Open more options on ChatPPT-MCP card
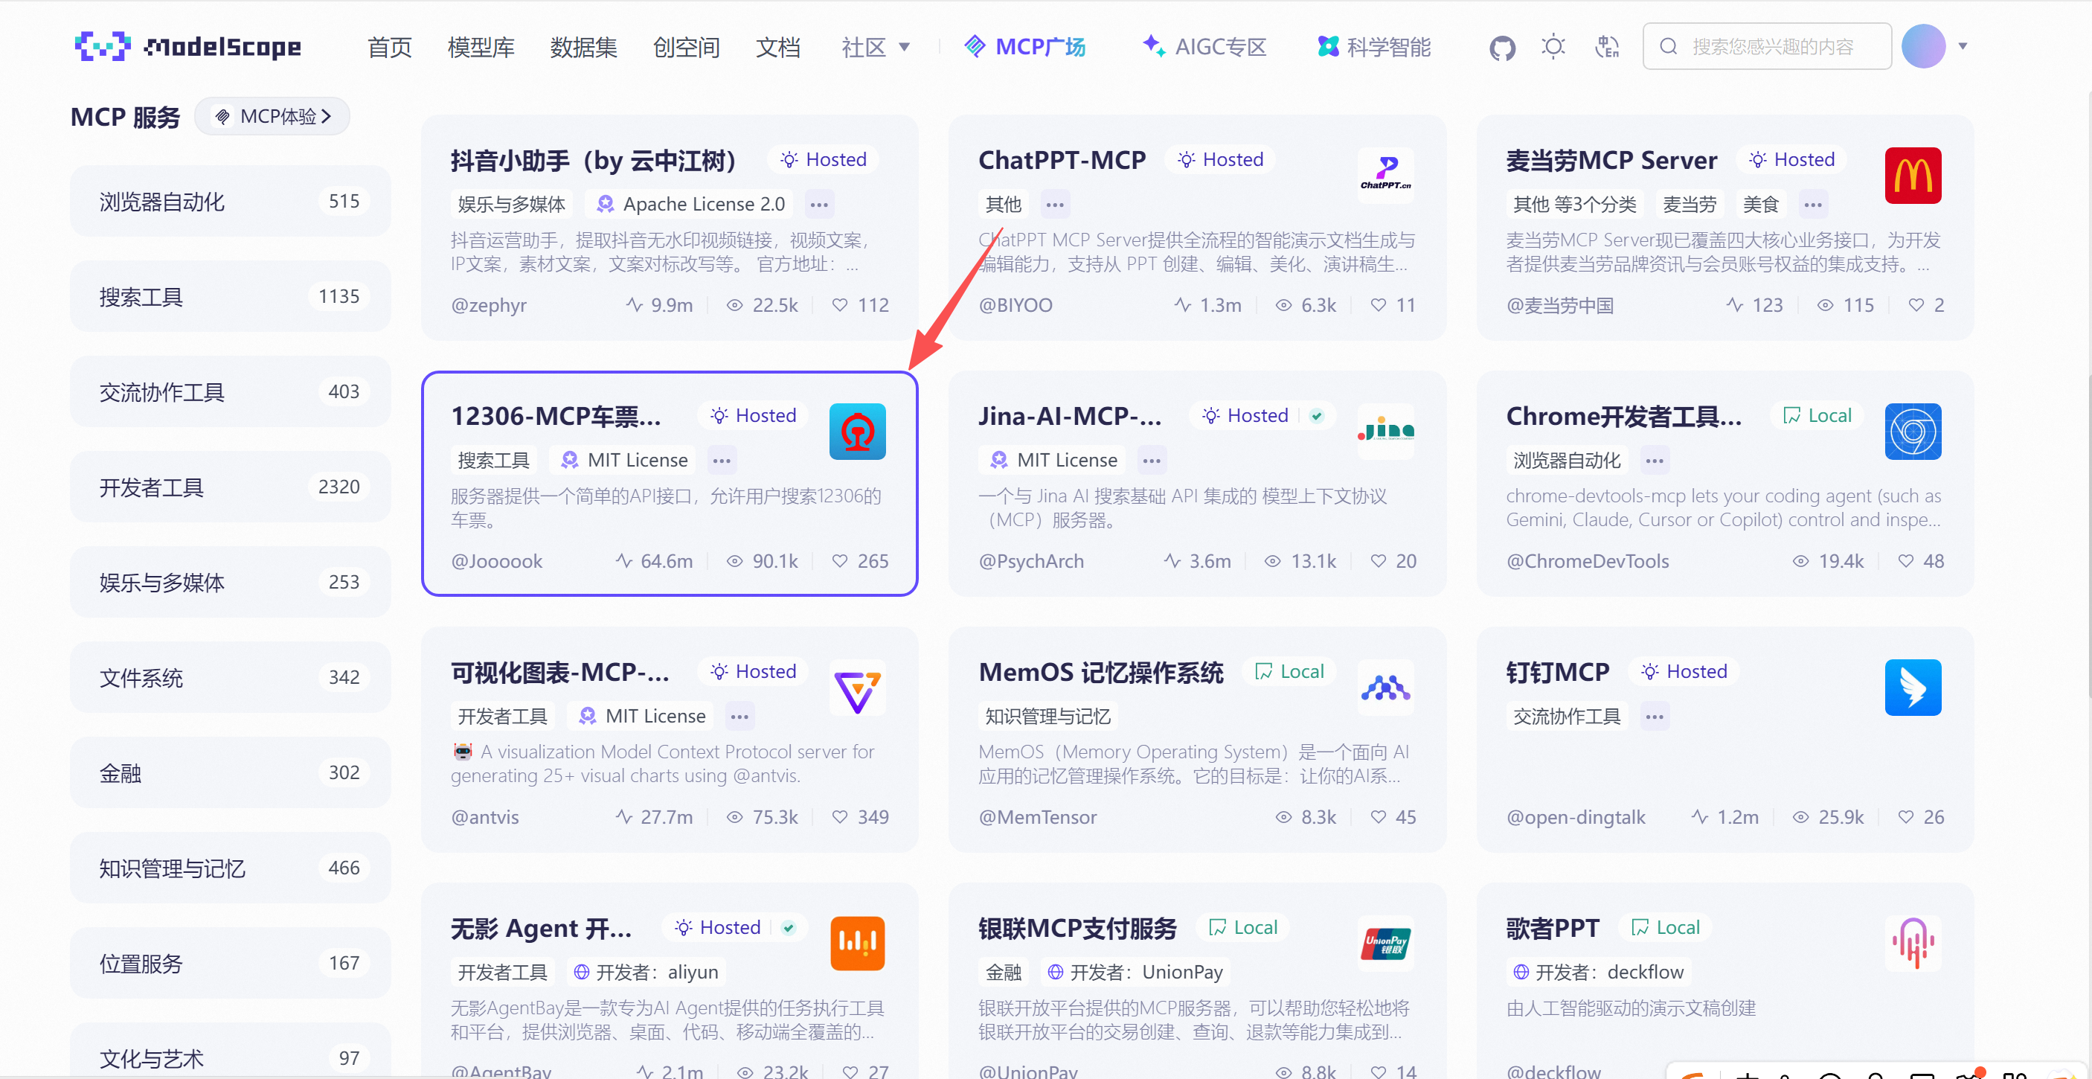This screenshot has height=1079, width=2092. pyautogui.click(x=1054, y=204)
